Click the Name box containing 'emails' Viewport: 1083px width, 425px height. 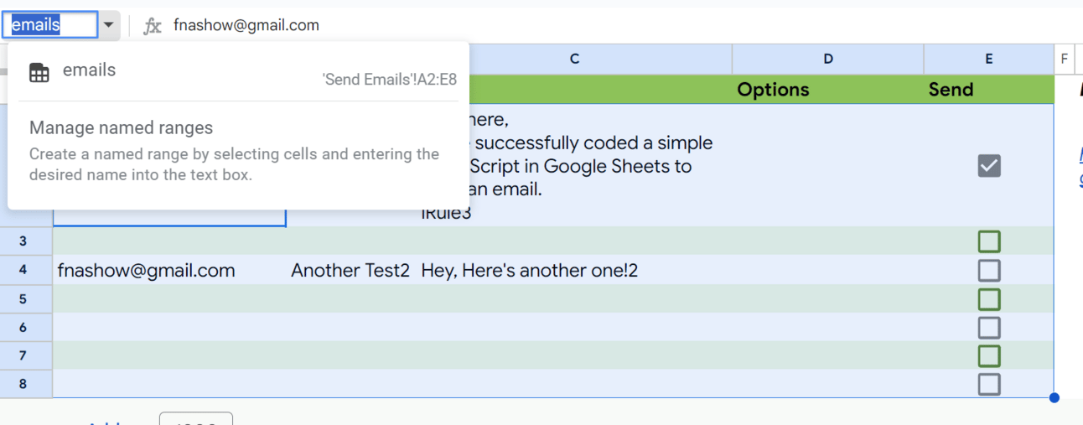pyautogui.click(x=50, y=25)
